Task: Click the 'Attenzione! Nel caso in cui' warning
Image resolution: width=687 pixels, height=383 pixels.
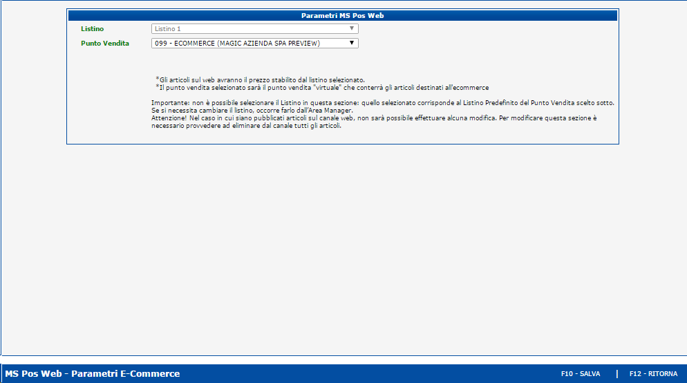Action: [x=374, y=122]
